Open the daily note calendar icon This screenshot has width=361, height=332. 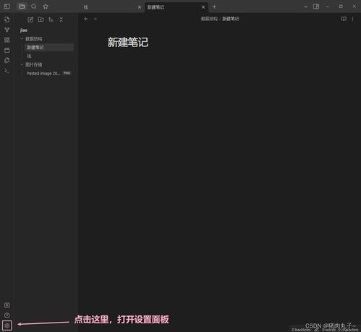pos(7,50)
